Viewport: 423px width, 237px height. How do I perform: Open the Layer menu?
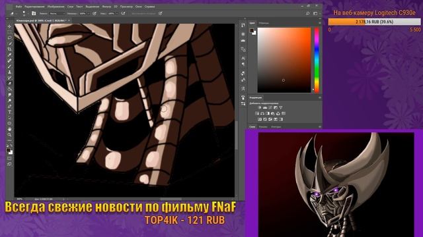[x=70, y=7]
